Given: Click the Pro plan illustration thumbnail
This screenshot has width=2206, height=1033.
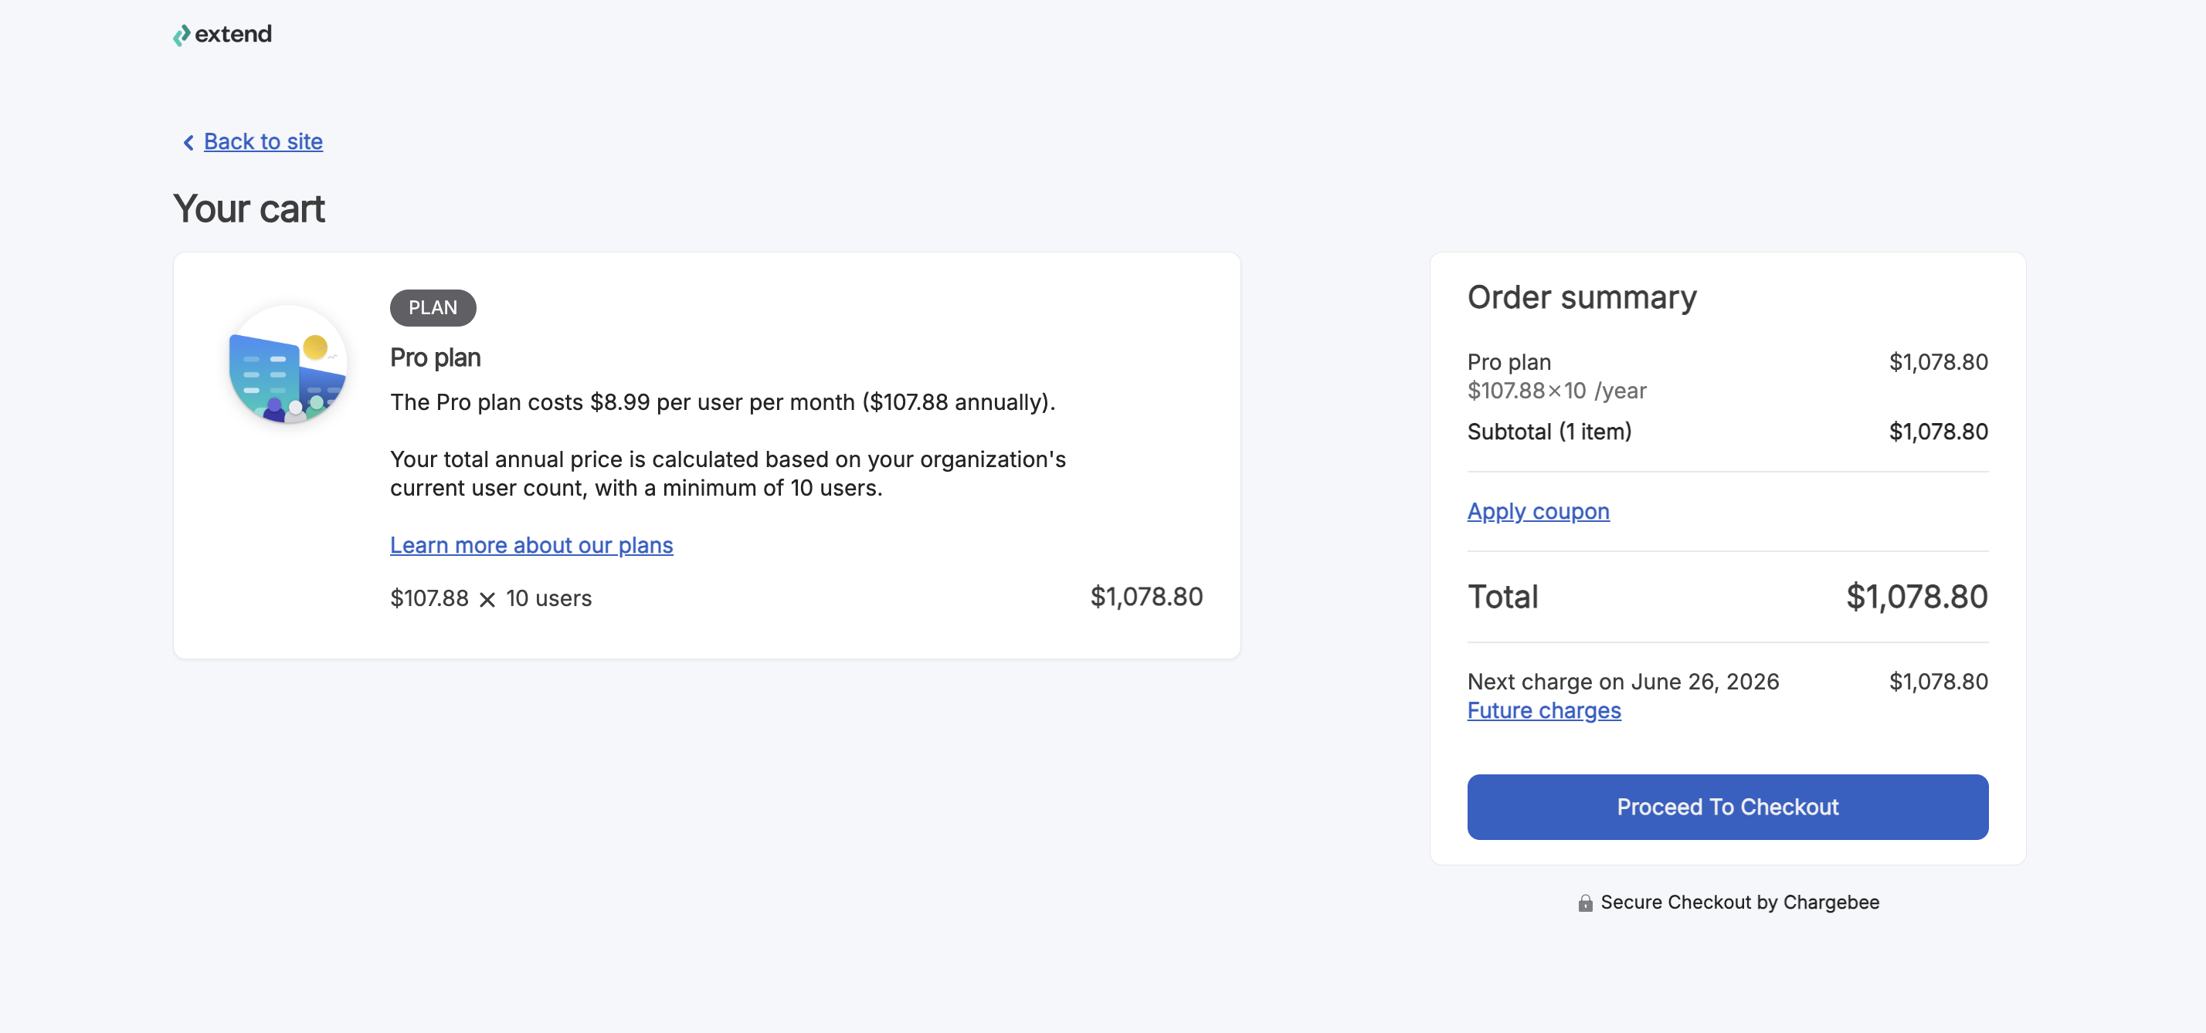Looking at the screenshot, I should [288, 364].
